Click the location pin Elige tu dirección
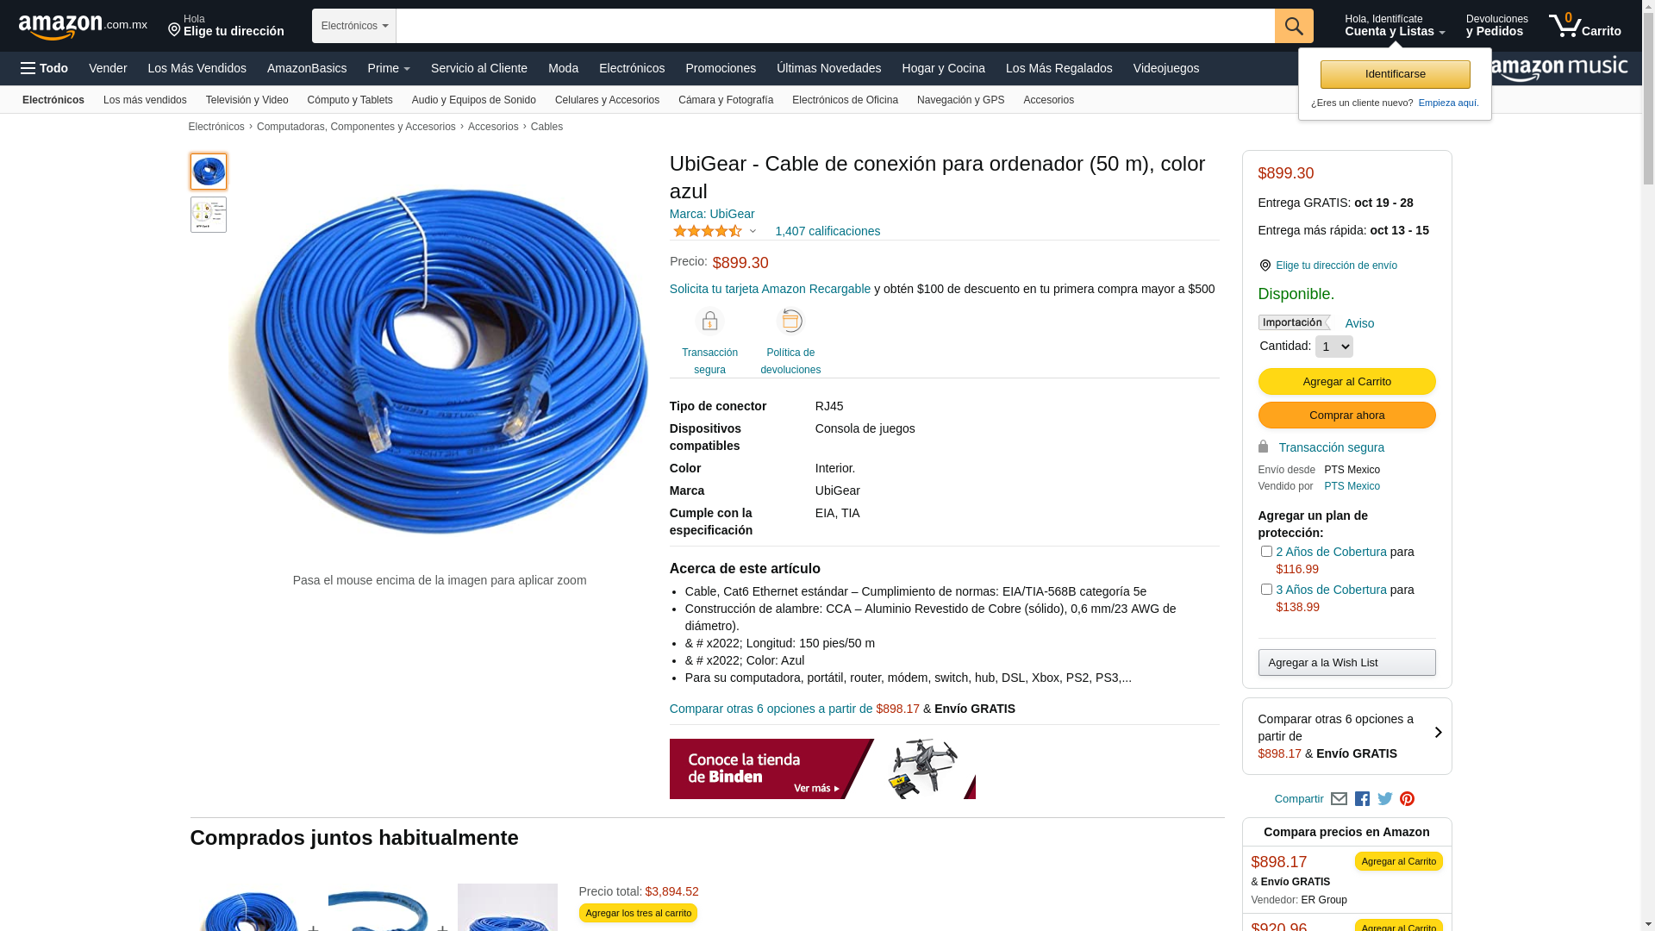Image resolution: width=1655 pixels, height=931 pixels. pos(226,26)
